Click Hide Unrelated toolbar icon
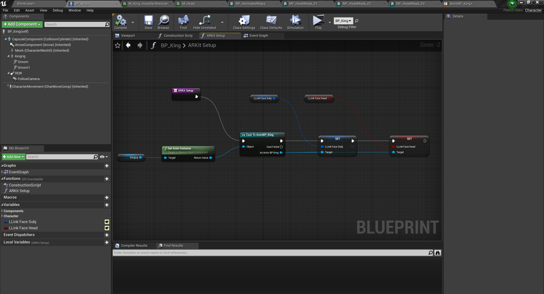 coord(205,22)
